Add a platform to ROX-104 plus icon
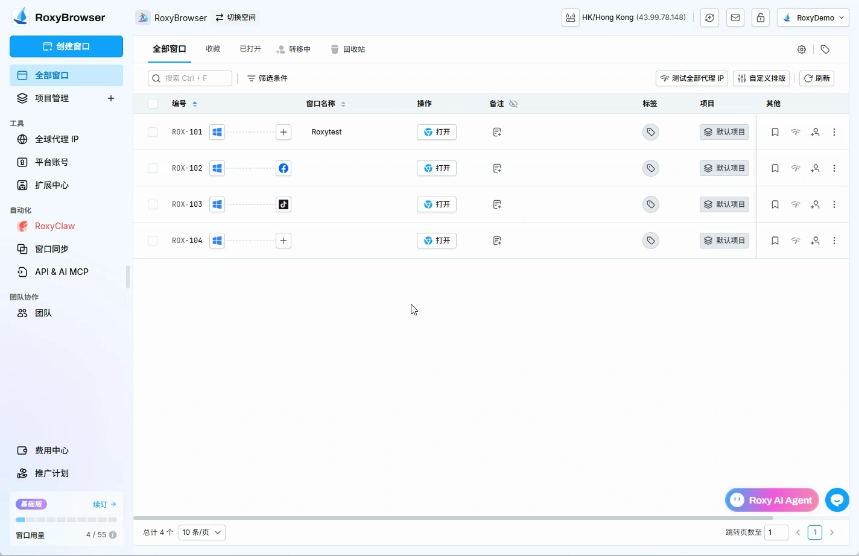859x556 pixels. click(284, 241)
